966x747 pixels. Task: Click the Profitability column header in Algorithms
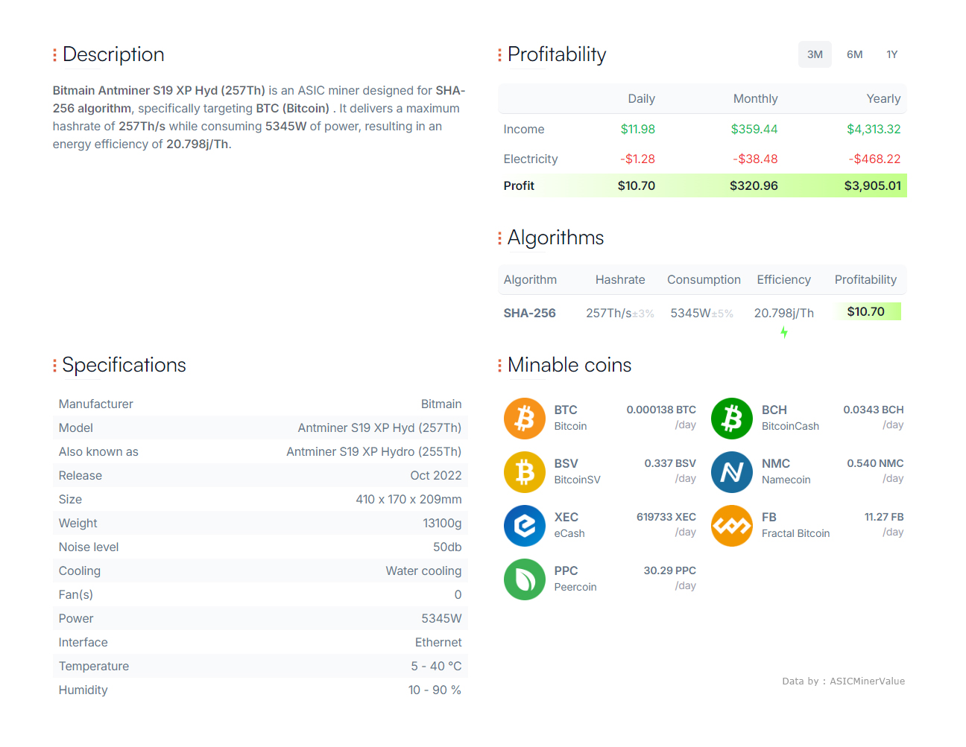865,280
